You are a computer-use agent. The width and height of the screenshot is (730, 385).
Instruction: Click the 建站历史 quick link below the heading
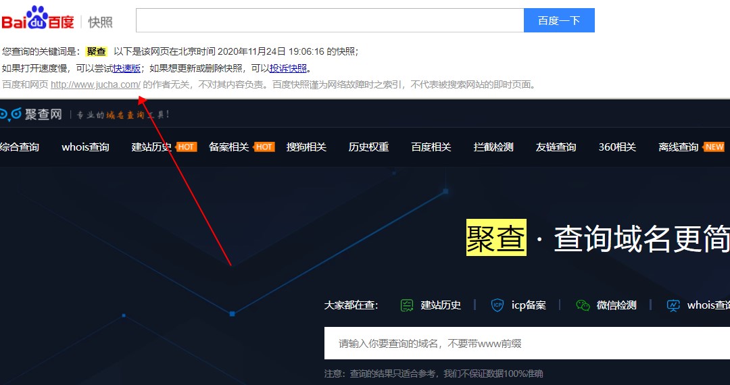click(441, 305)
